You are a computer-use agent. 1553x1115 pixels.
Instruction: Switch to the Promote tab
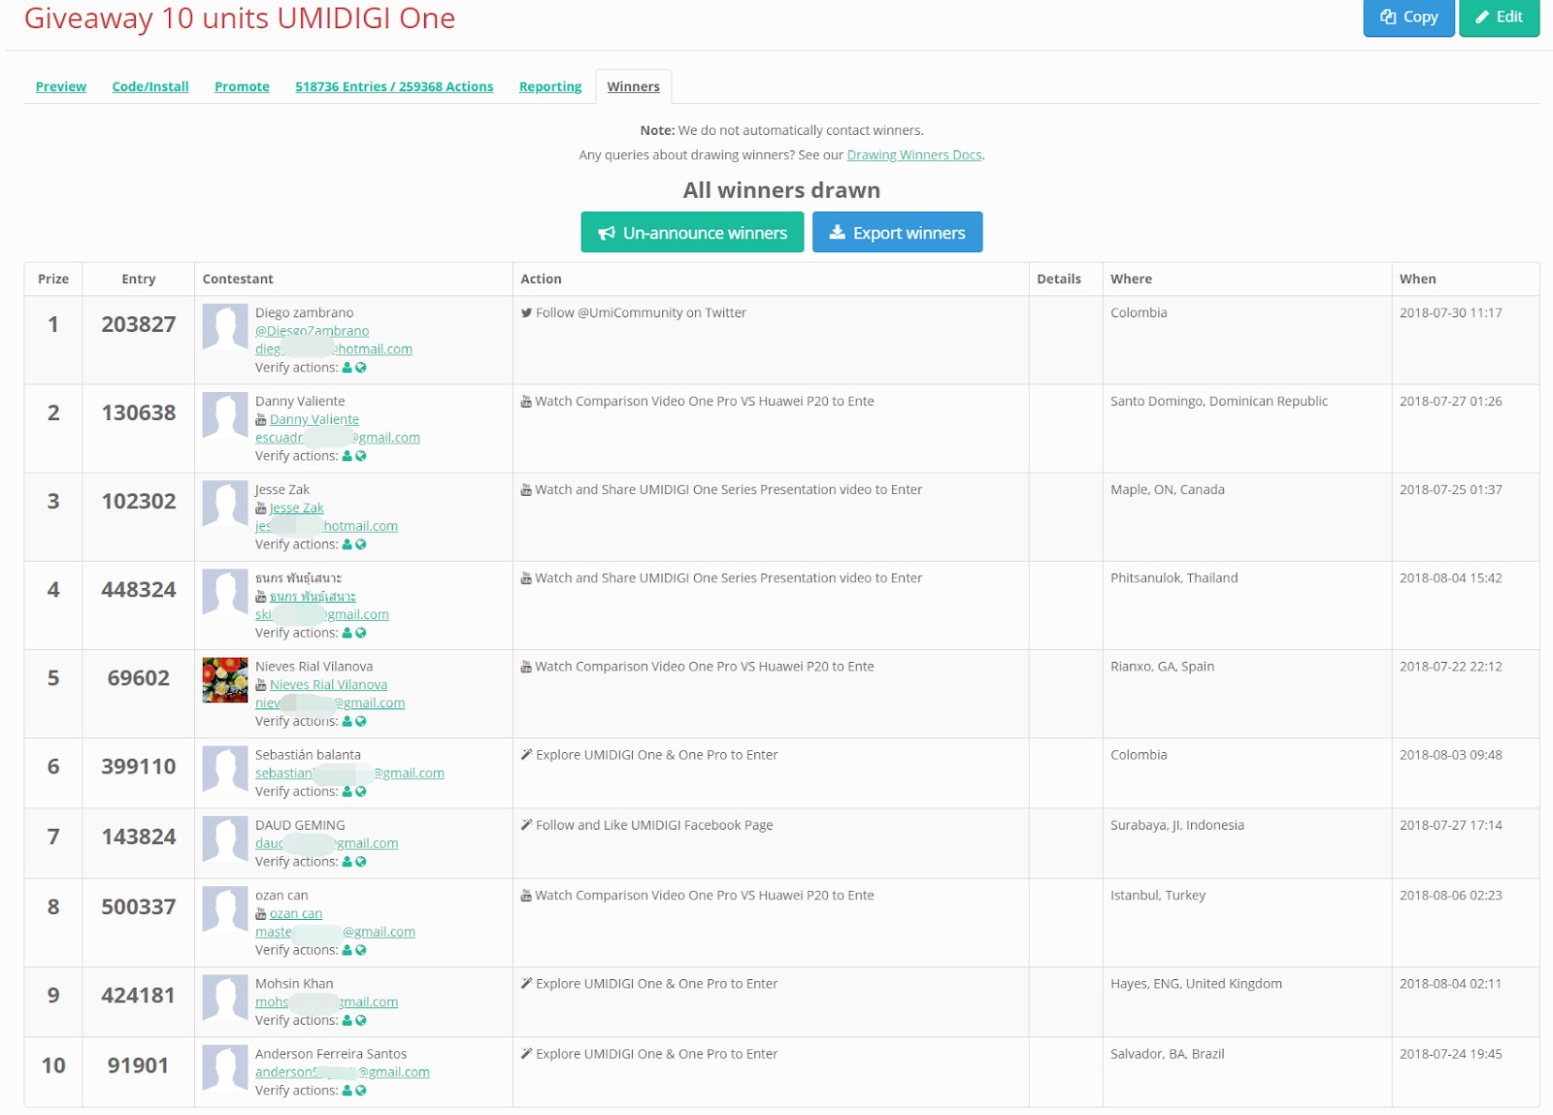point(242,86)
